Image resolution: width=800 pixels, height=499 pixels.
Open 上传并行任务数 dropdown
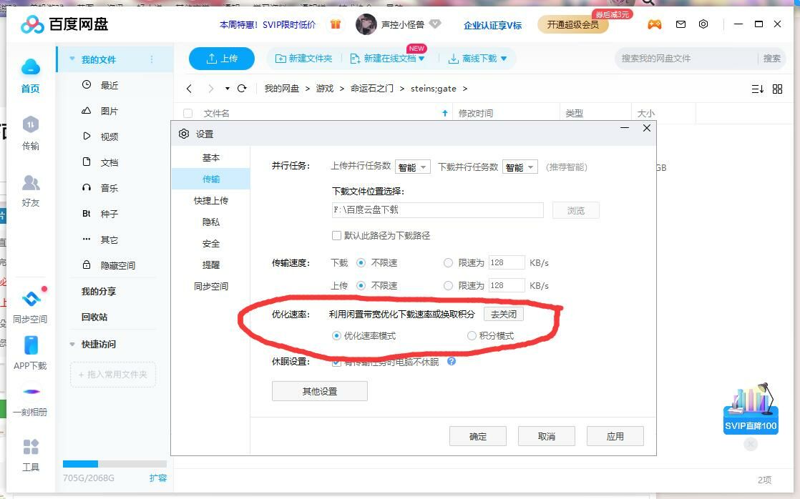pos(412,167)
